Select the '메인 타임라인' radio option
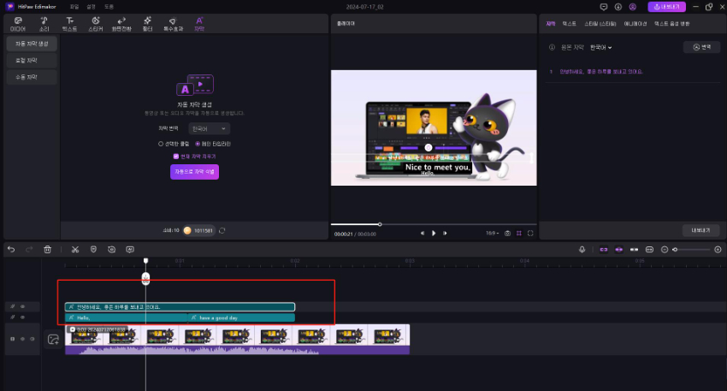The height and width of the screenshot is (391, 727). 198,144
